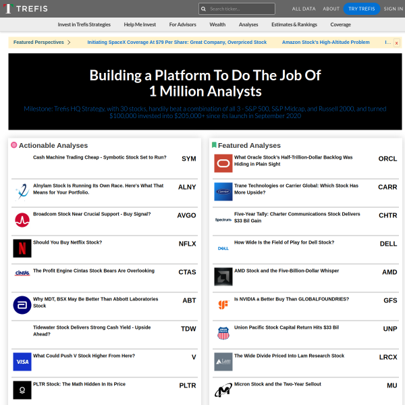Click the Dell logo
The width and height of the screenshot is (405, 405).
click(x=223, y=248)
